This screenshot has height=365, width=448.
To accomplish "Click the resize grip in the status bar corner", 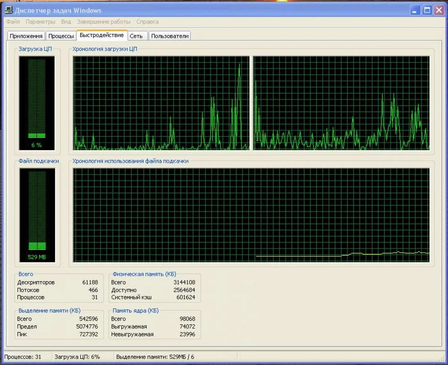I will (x=442, y=358).
